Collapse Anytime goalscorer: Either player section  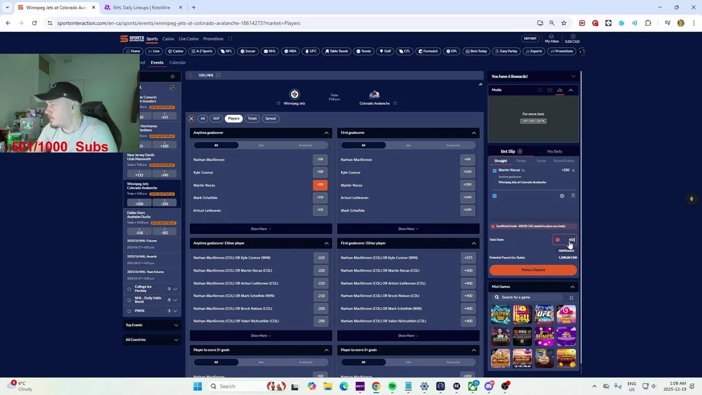click(x=326, y=243)
